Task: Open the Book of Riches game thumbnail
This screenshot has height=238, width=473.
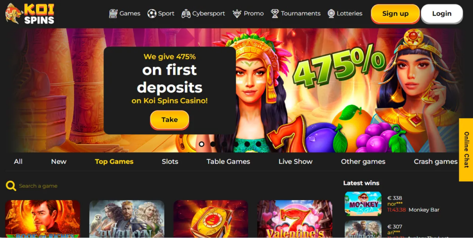Action: coord(42,219)
